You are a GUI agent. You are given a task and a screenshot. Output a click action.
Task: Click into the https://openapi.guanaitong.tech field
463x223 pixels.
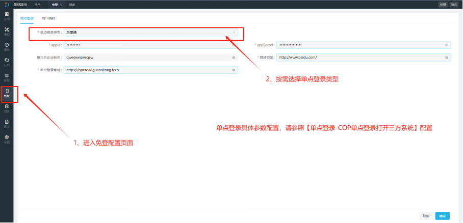[x=150, y=70]
